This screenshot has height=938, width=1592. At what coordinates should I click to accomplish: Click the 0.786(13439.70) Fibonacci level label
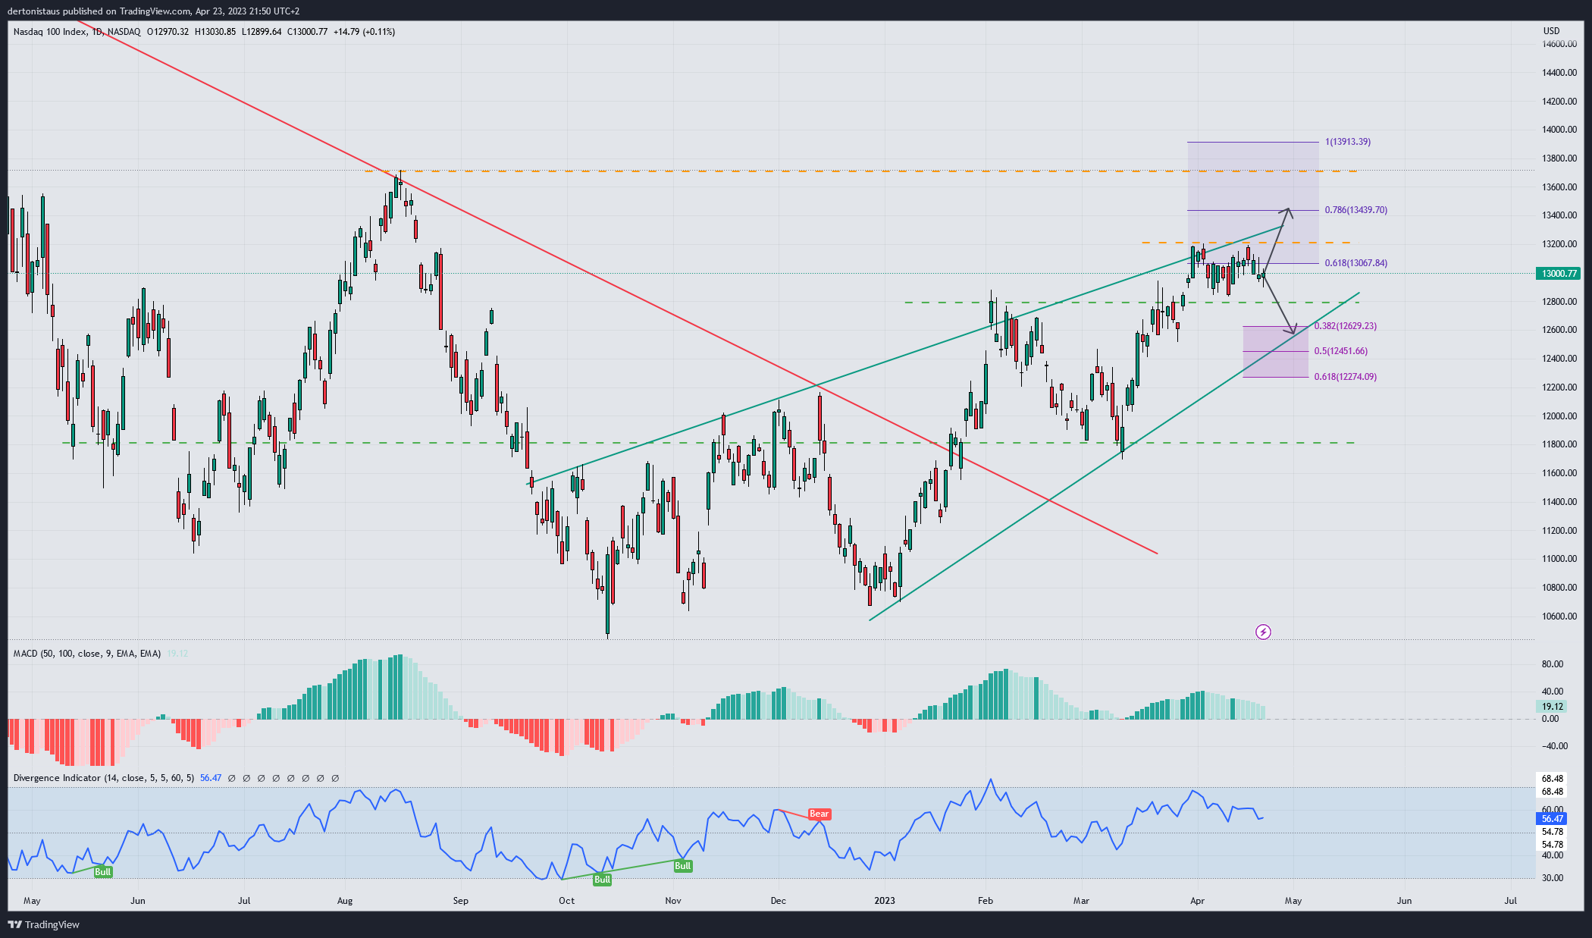(1355, 210)
